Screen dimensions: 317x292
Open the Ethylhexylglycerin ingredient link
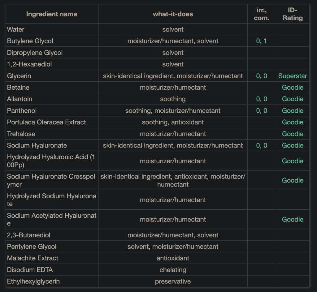(33, 281)
